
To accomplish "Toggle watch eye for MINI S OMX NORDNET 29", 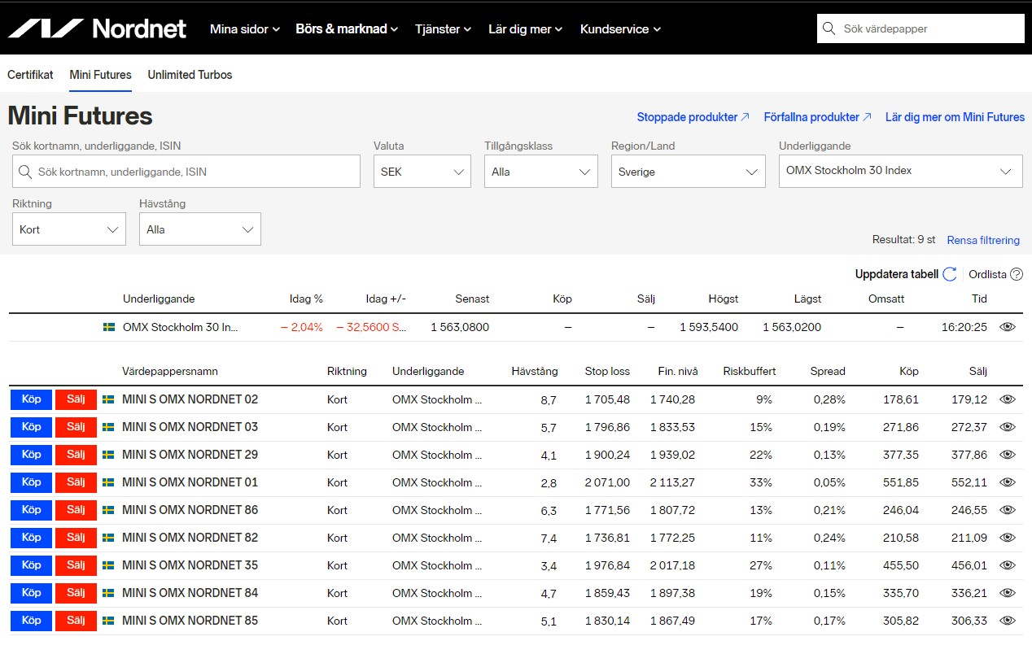I will (x=1008, y=455).
